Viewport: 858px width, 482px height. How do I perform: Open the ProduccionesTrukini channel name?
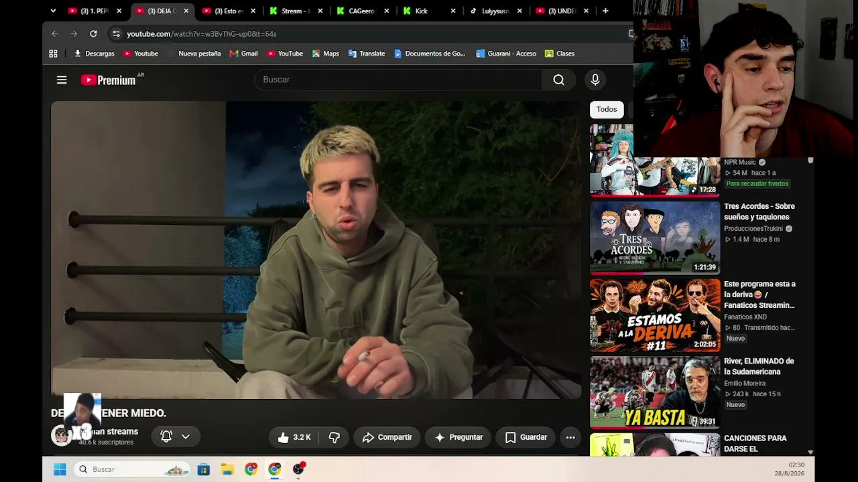click(x=753, y=229)
